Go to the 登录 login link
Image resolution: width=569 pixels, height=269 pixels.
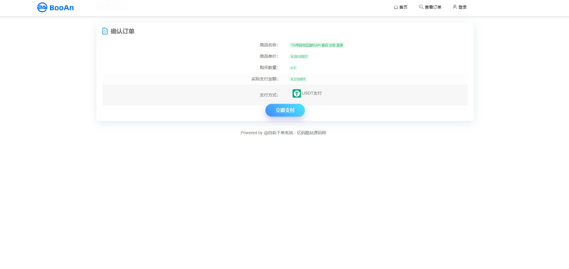(462, 7)
